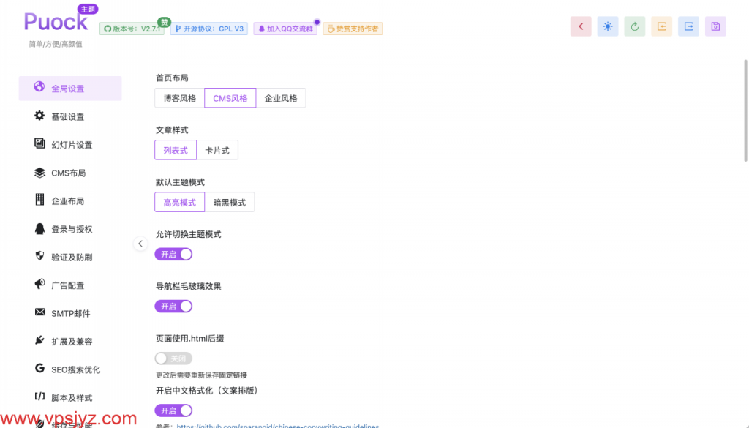Choose 卡片式 article style

click(217, 150)
